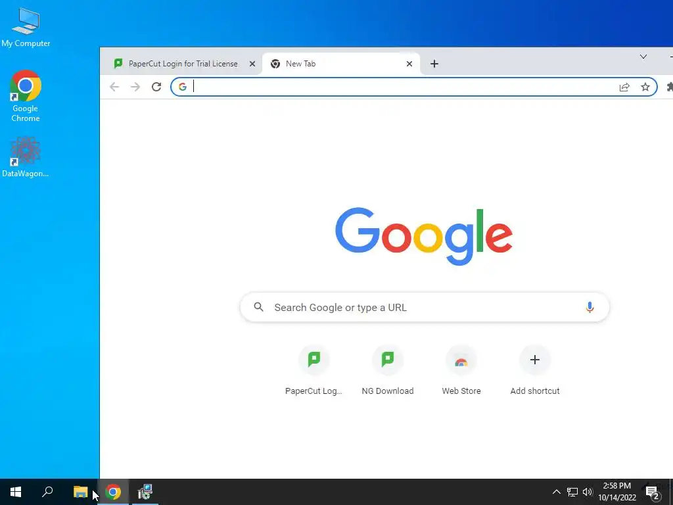Click Chrome icon in taskbar
Screen dimensions: 673x505
pyautogui.click(x=113, y=492)
